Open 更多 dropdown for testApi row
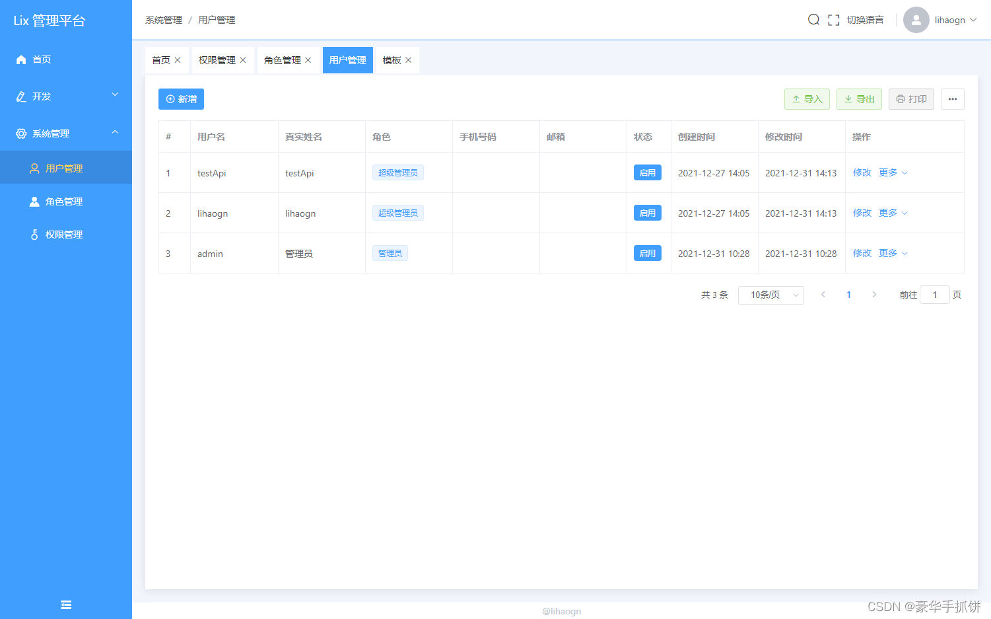The width and height of the screenshot is (991, 619). pyautogui.click(x=893, y=172)
